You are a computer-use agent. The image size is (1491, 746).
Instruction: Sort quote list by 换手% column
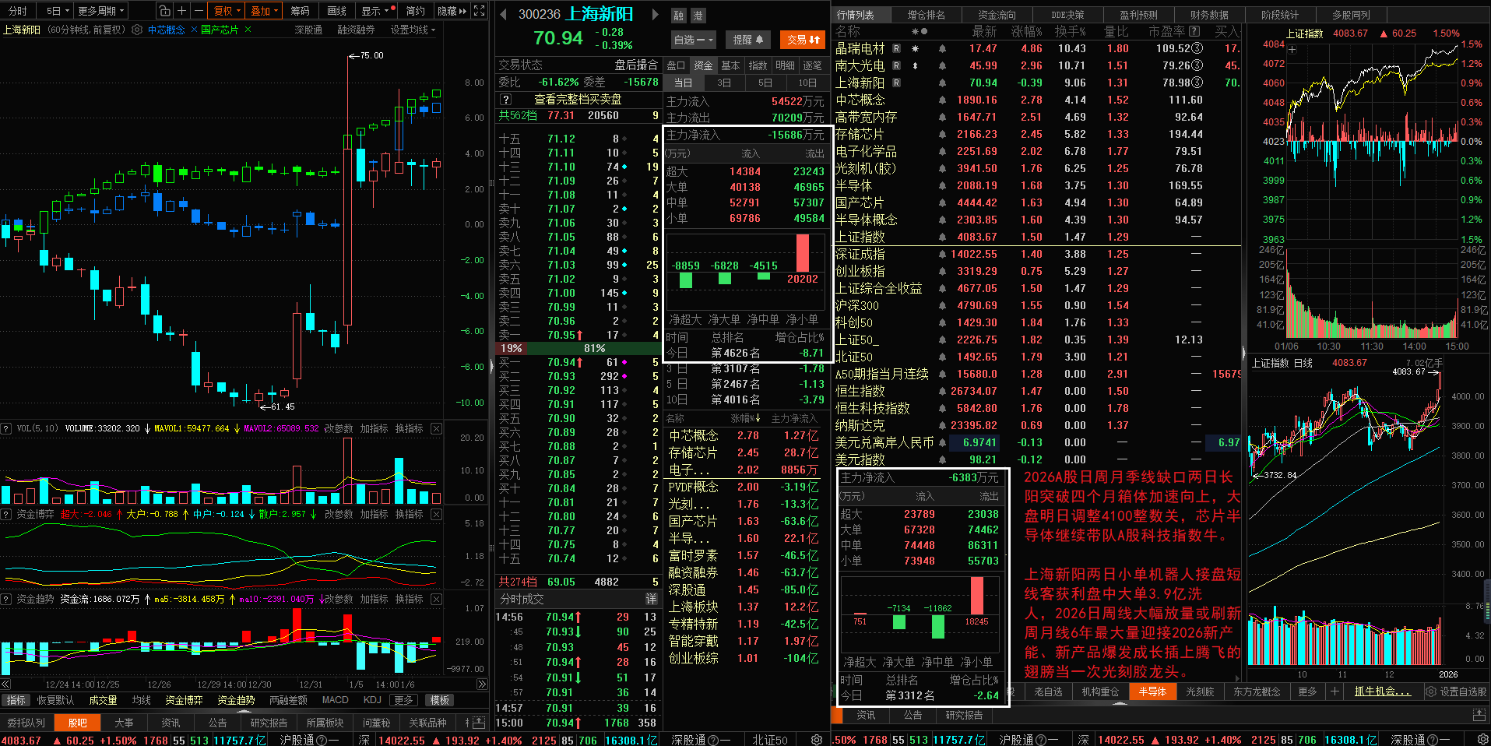click(x=1070, y=31)
